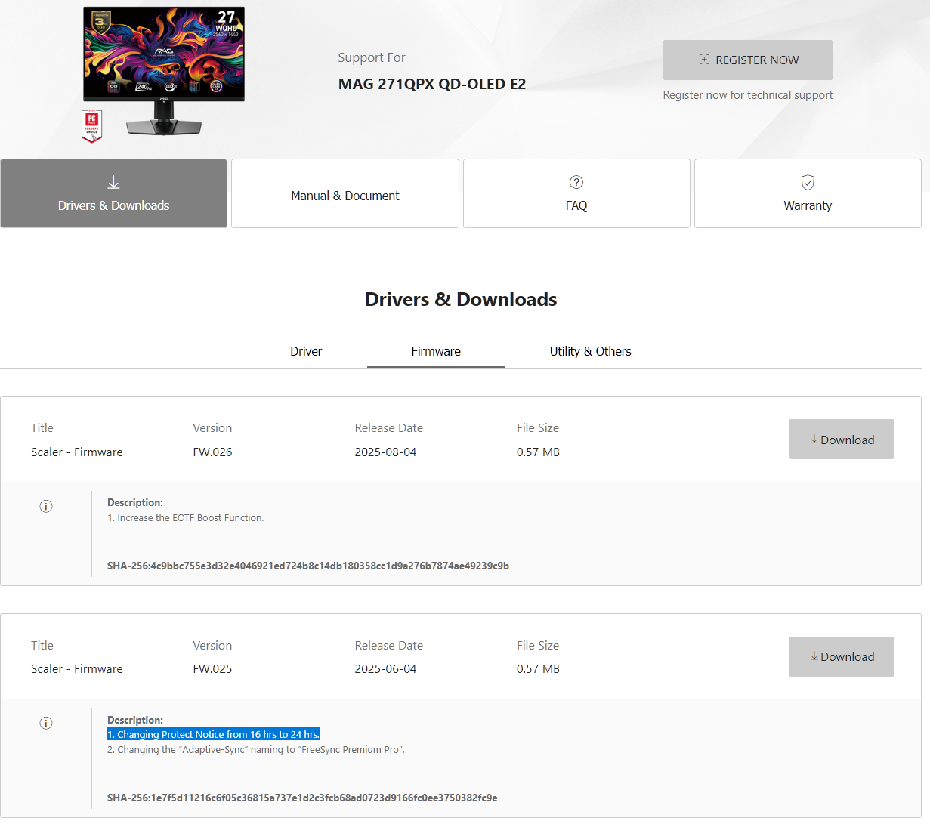Click the SHA-256 hash of FW.025

pos(302,798)
